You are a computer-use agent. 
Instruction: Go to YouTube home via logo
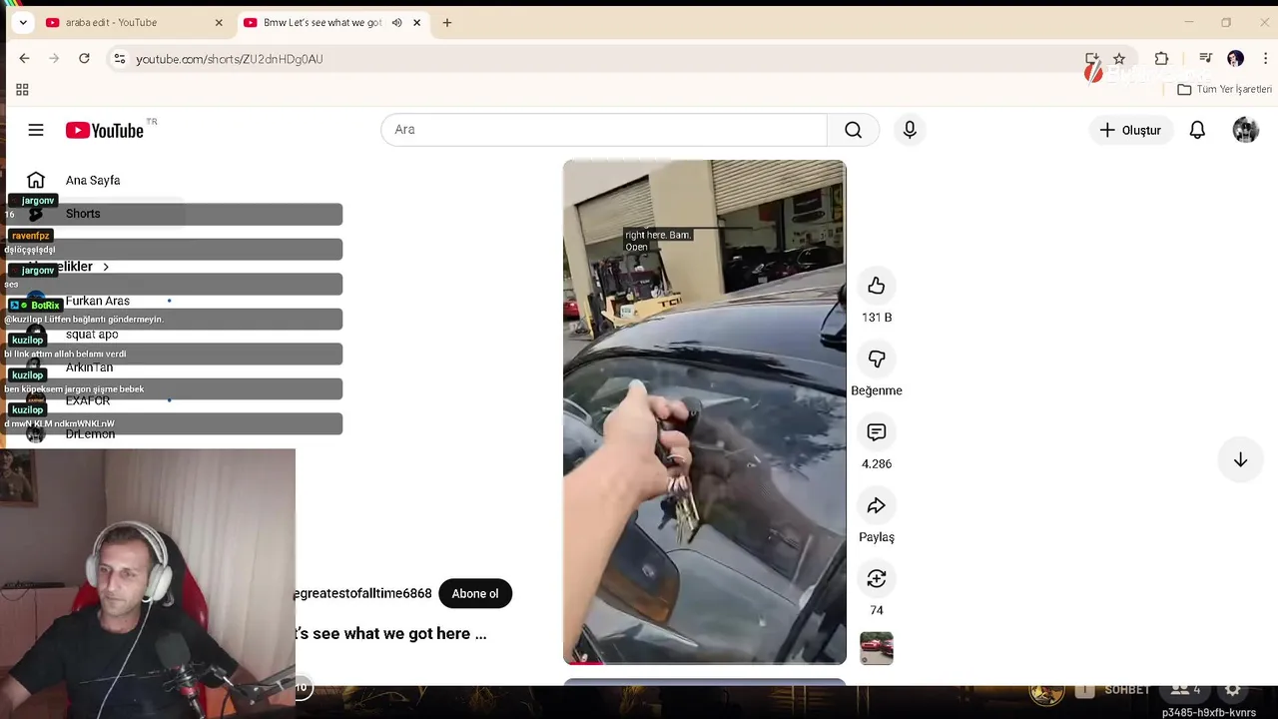[x=105, y=130]
